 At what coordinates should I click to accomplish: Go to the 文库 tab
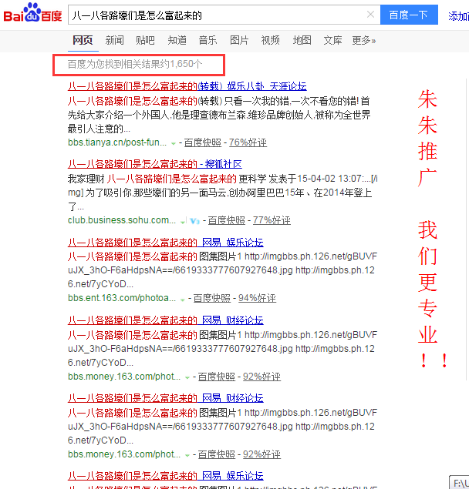click(x=332, y=40)
